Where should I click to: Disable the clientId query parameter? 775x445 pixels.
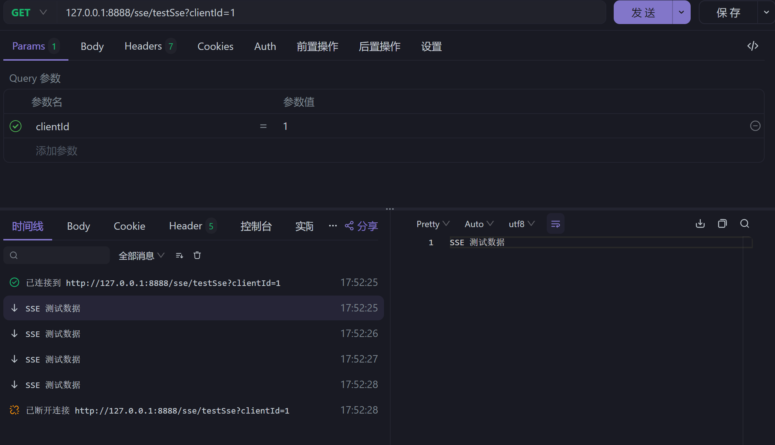point(15,126)
